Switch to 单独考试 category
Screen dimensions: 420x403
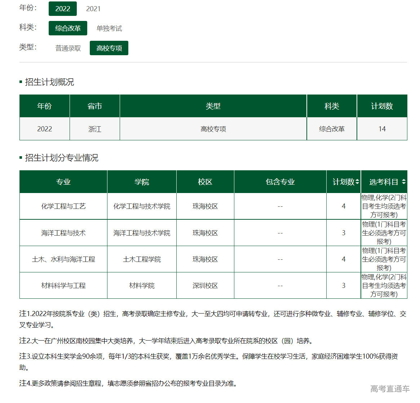pyautogui.click(x=109, y=29)
